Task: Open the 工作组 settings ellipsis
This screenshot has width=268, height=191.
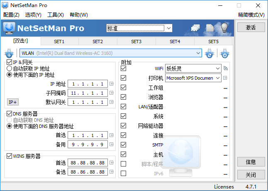Action: click(x=225, y=88)
